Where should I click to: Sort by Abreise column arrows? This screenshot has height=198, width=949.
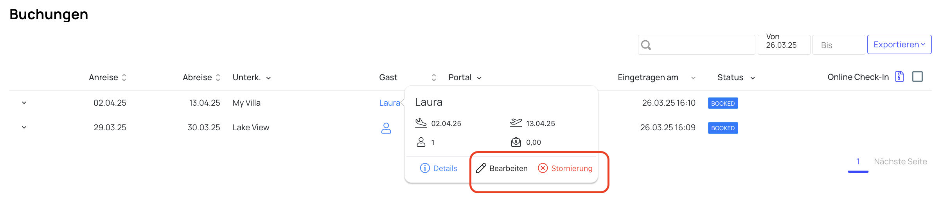218,77
